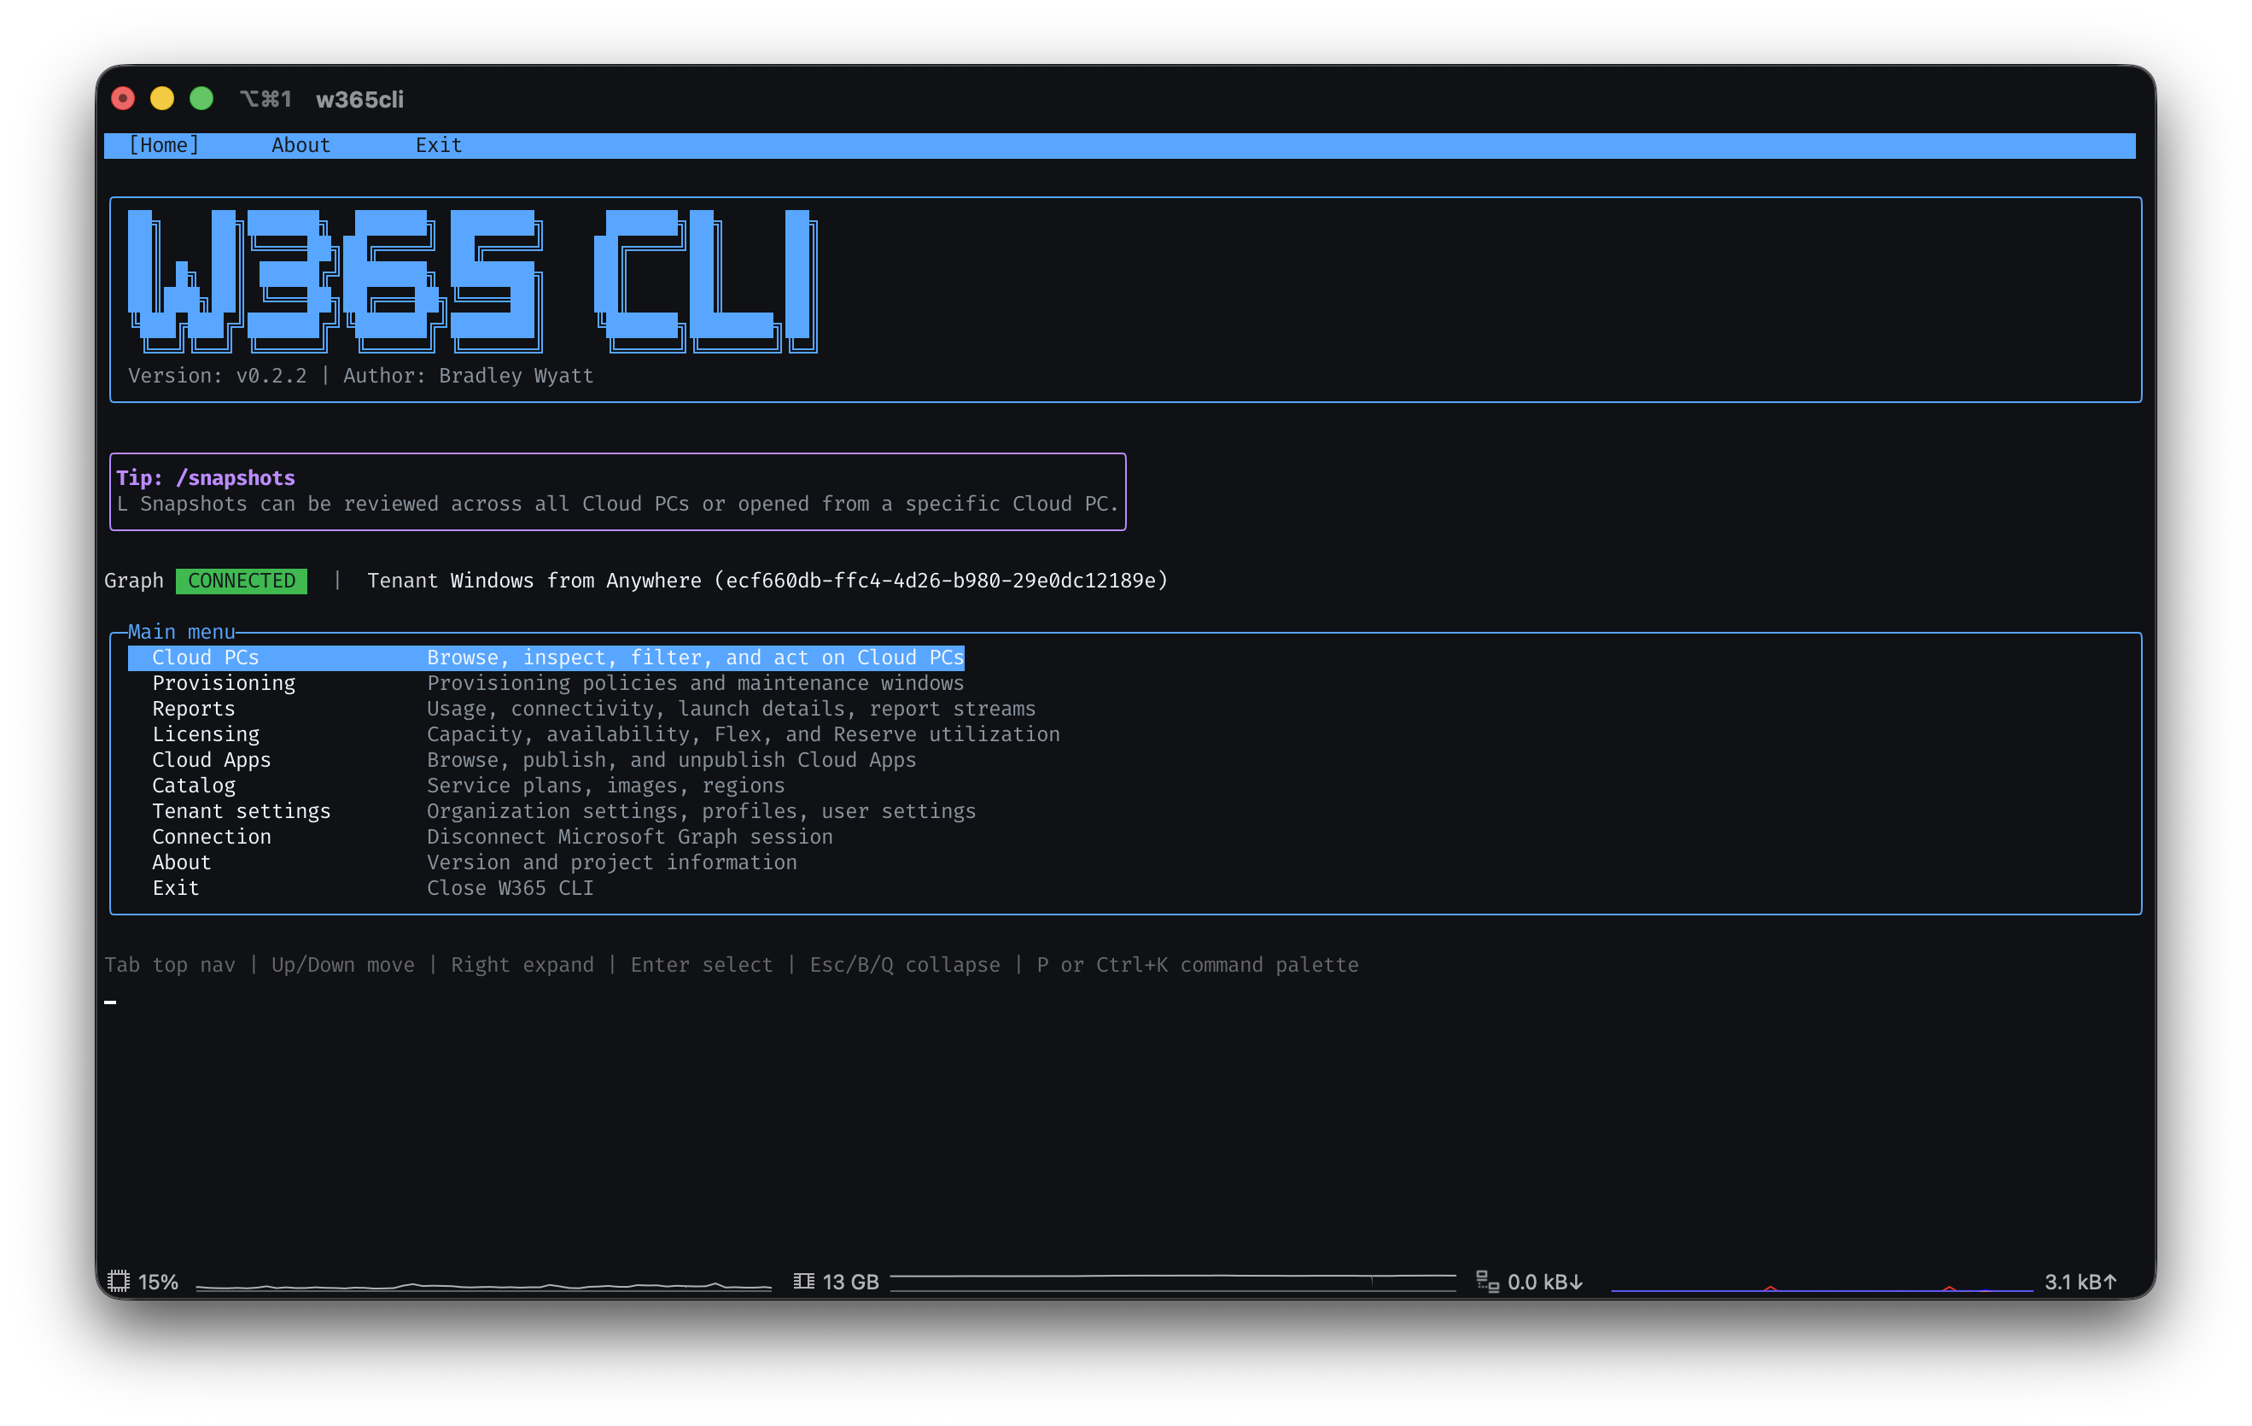
Task: Click the W365 CLI ASCII logo
Action: pos(472,281)
